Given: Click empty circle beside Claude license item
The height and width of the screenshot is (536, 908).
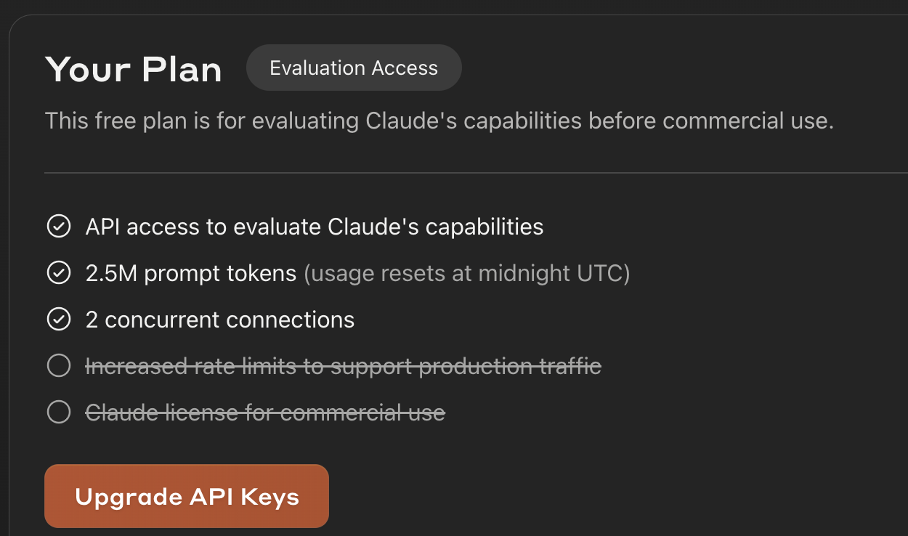Looking at the screenshot, I should point(58,413).
